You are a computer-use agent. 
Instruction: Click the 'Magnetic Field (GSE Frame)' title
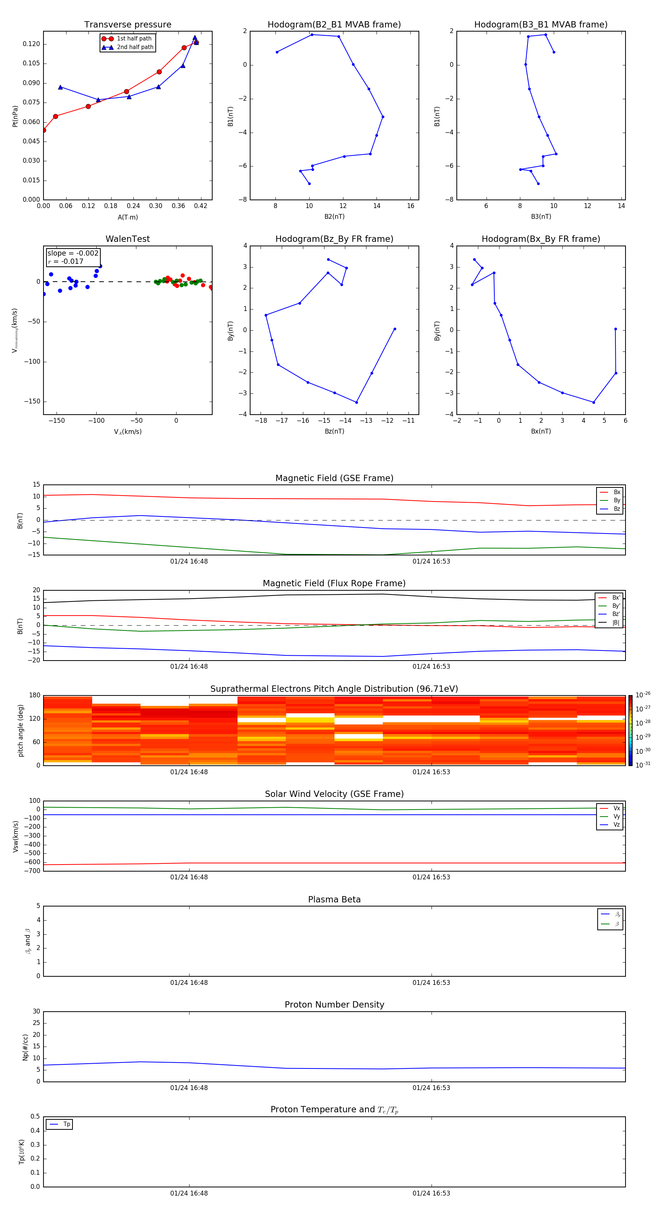tap(334, 478)
